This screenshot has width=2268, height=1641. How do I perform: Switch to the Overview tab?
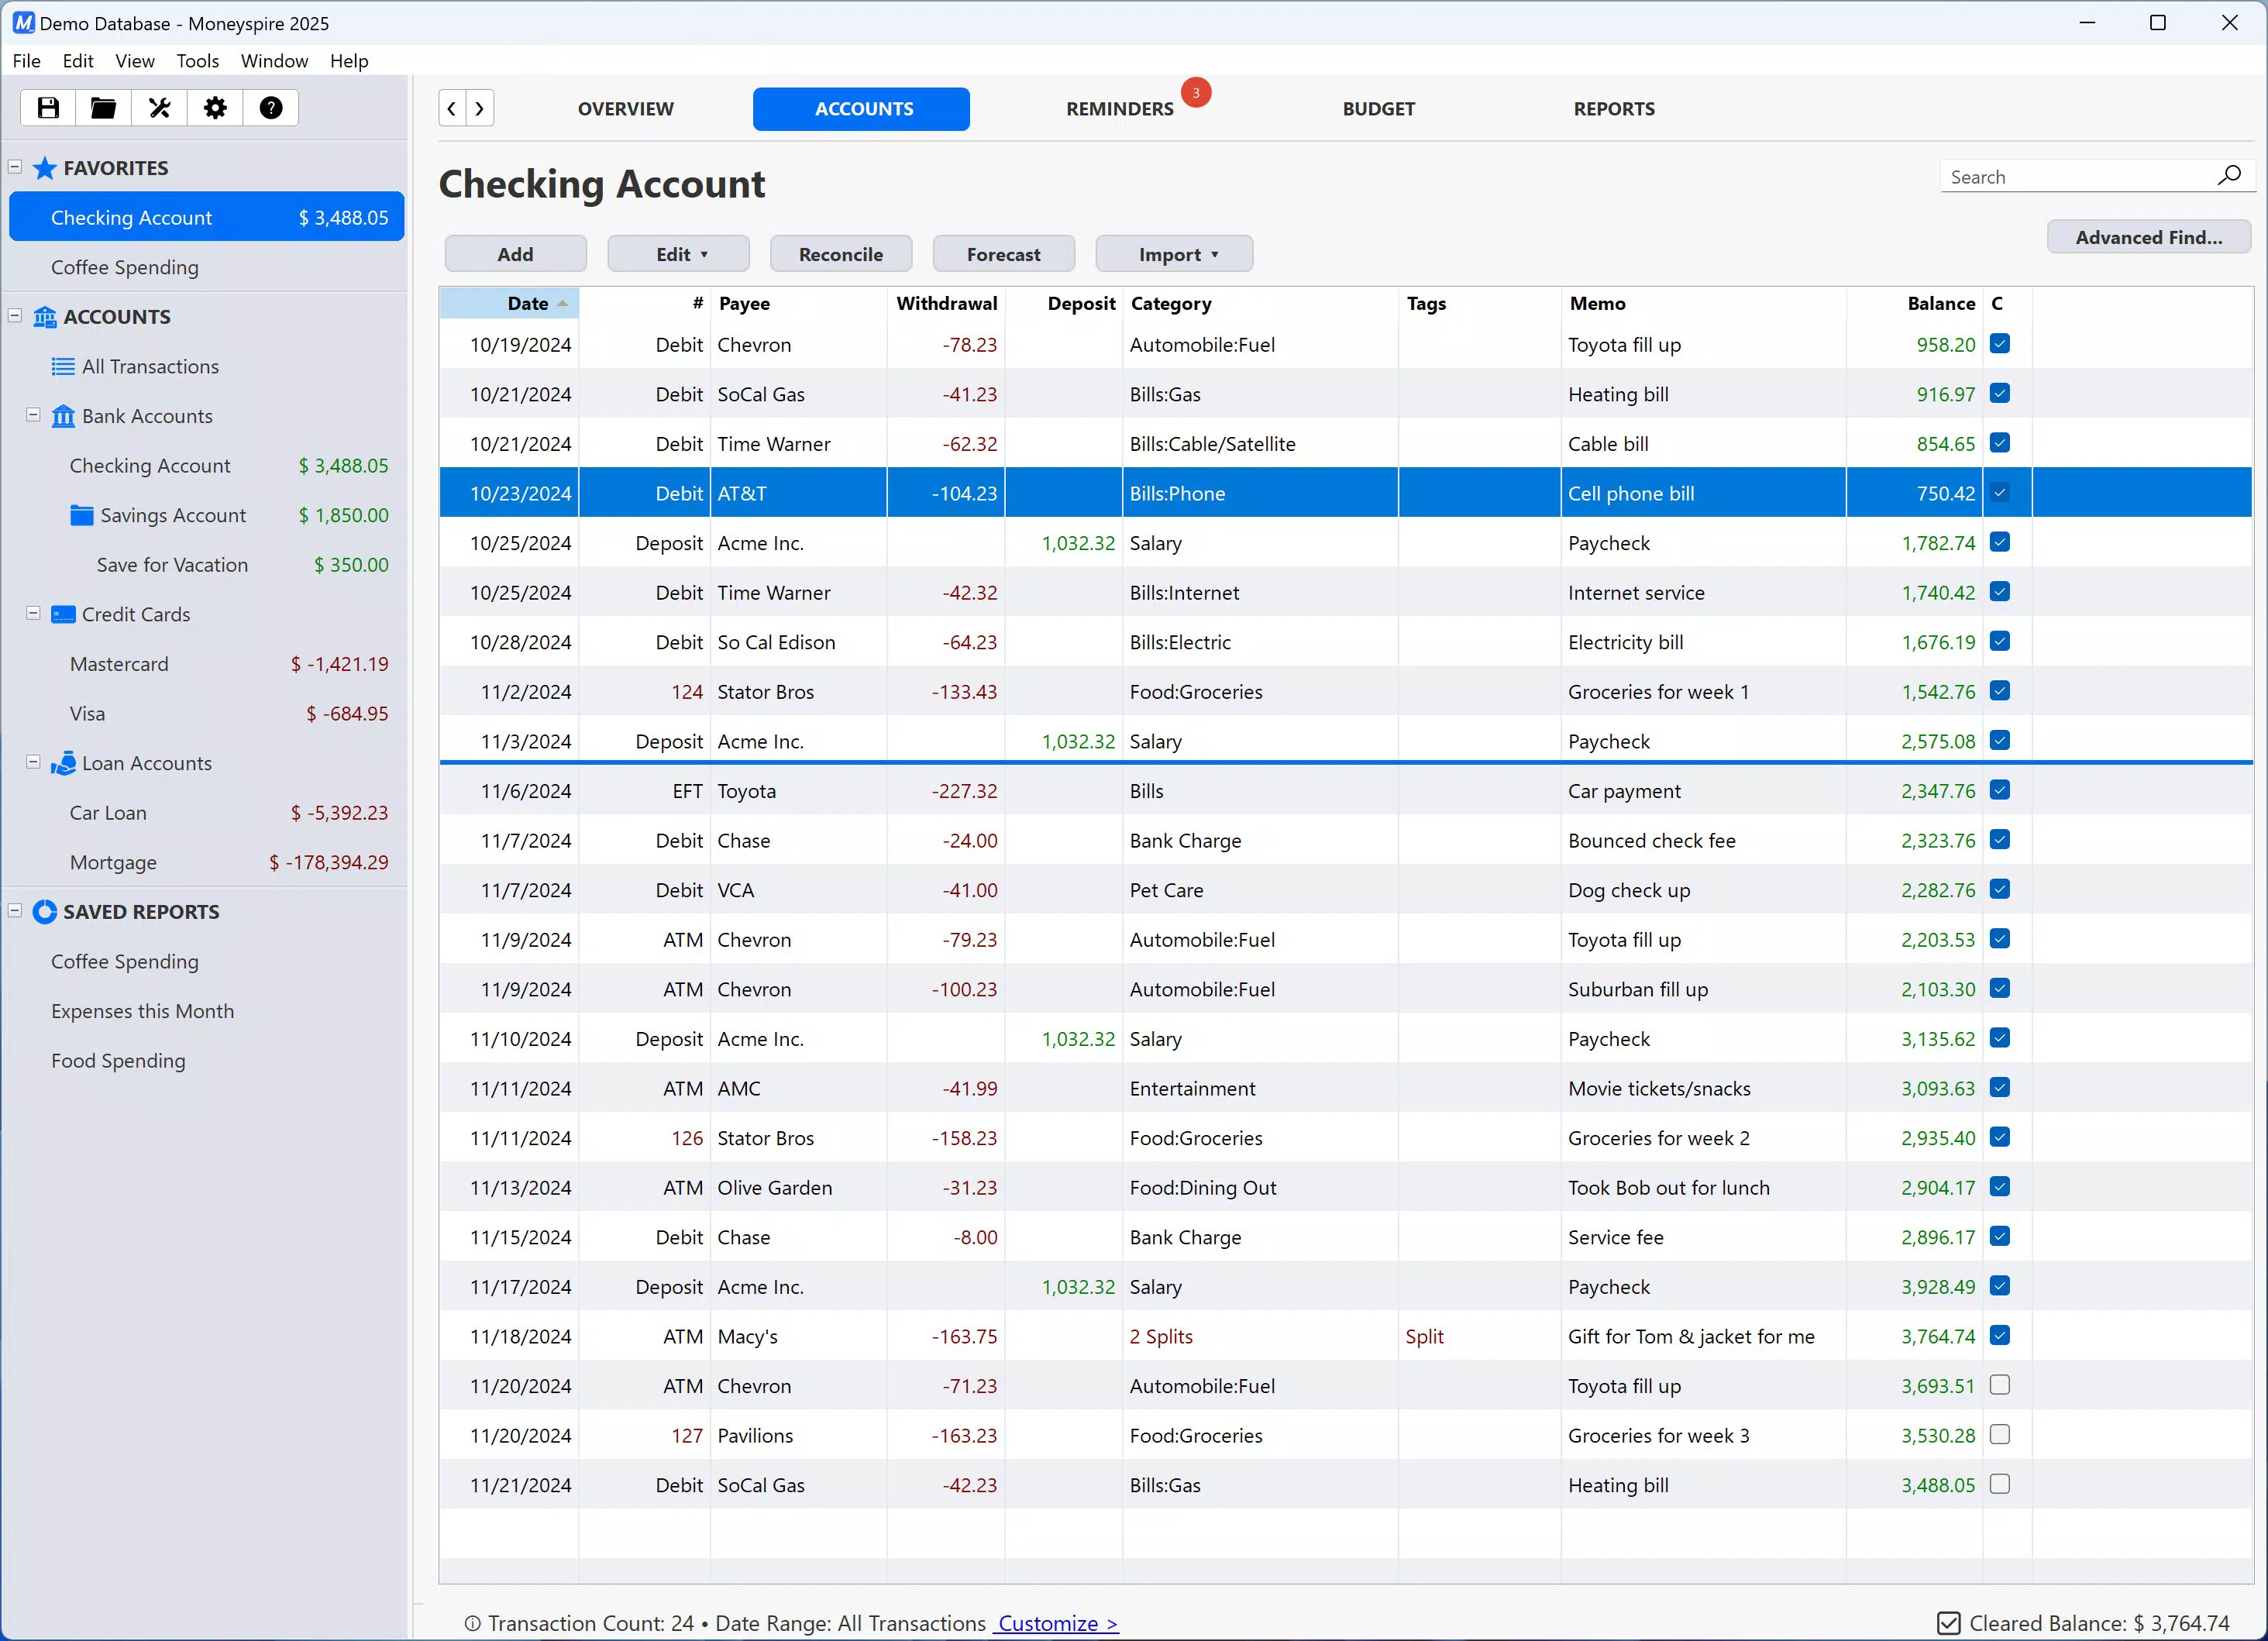click(625, 109)
